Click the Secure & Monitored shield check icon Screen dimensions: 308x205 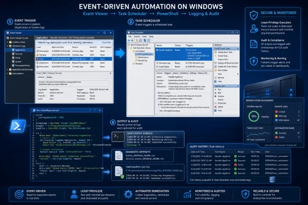click(x=253, y=15)
